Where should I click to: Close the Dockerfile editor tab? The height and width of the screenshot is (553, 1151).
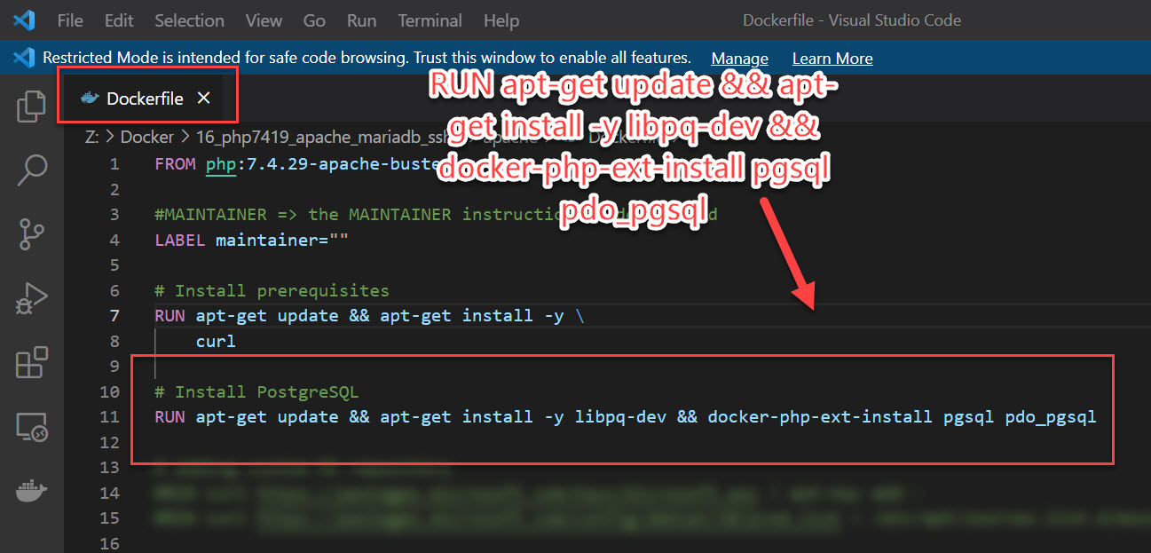[x=203, y=98]
